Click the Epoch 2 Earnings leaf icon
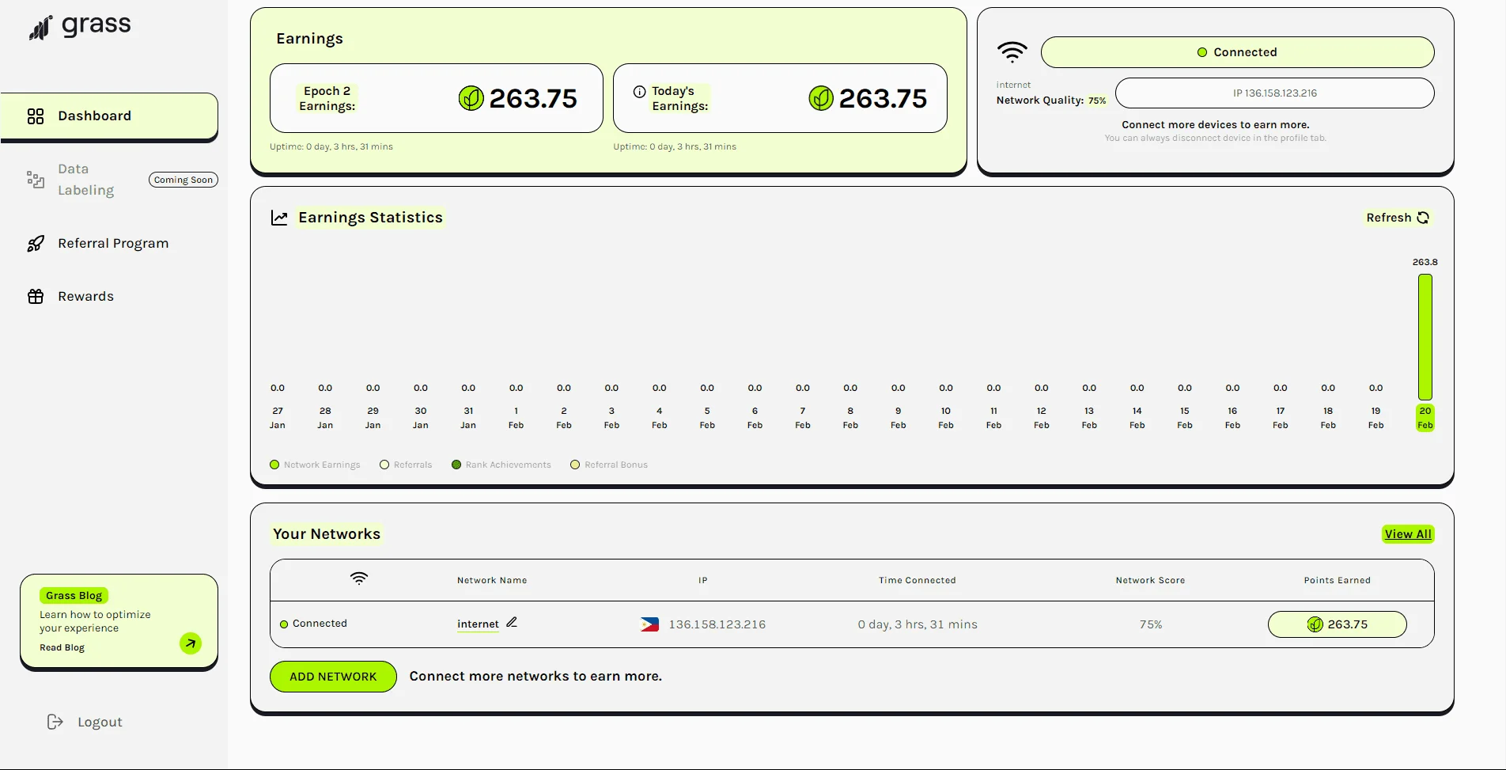The image size is (1506, 770). (471, 98)
